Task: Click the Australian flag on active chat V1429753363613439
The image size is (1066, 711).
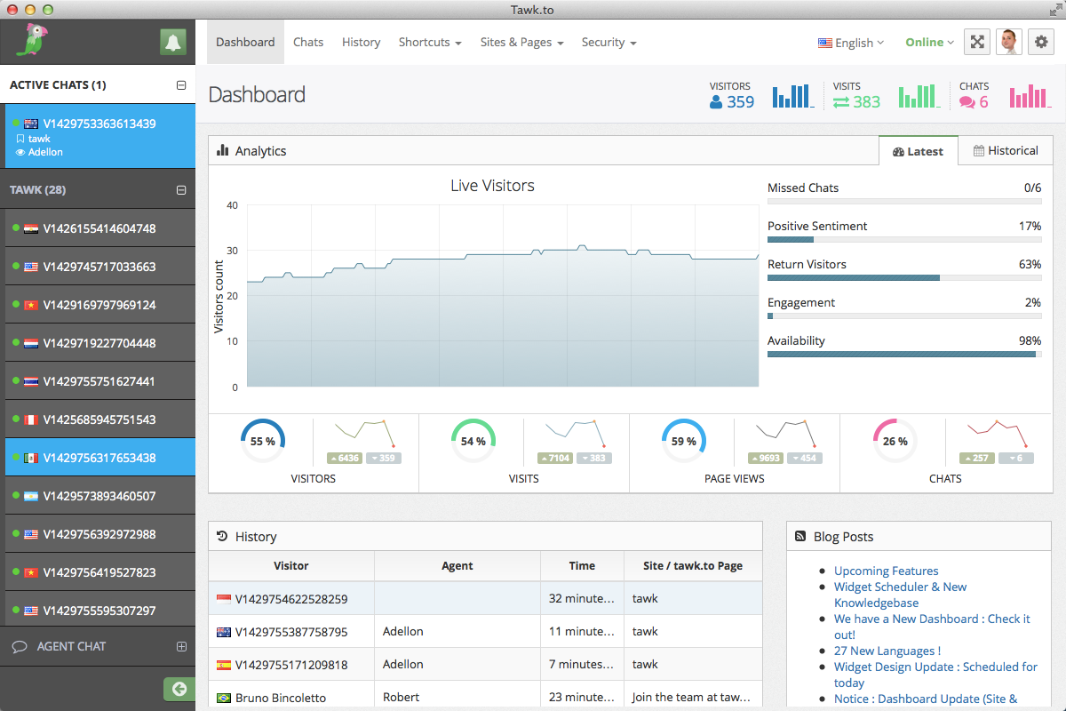Action: click(31, 124)
